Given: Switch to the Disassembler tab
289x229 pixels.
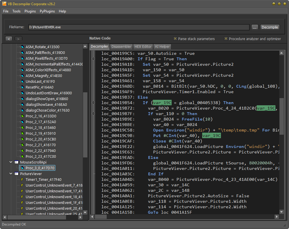Looking at the screenshot, I should tap(121, 47).
